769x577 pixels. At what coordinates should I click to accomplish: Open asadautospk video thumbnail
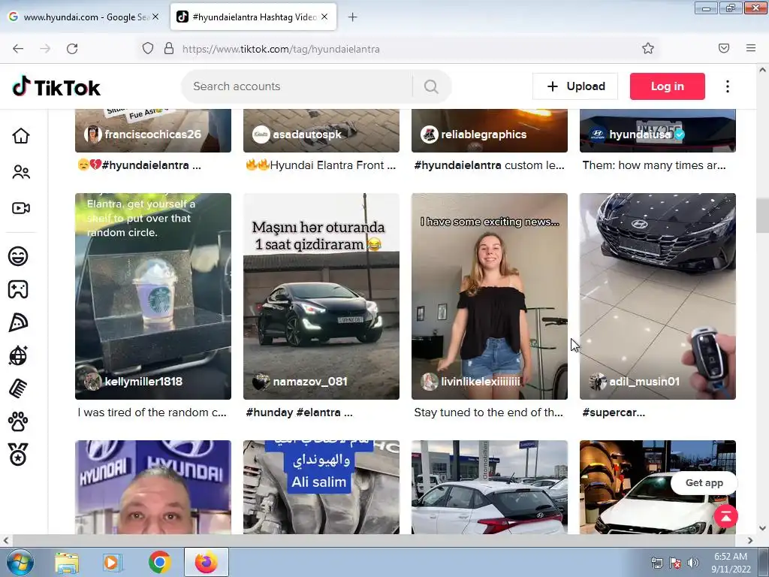[x=321, y=131]
